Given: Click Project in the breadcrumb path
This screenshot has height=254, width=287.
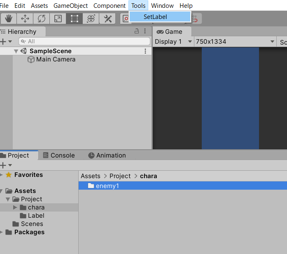Looking at the screenshot, I should click(x=120, y=176).
